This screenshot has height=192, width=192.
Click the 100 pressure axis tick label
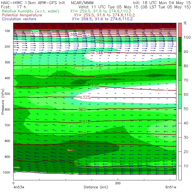(7, 31)
